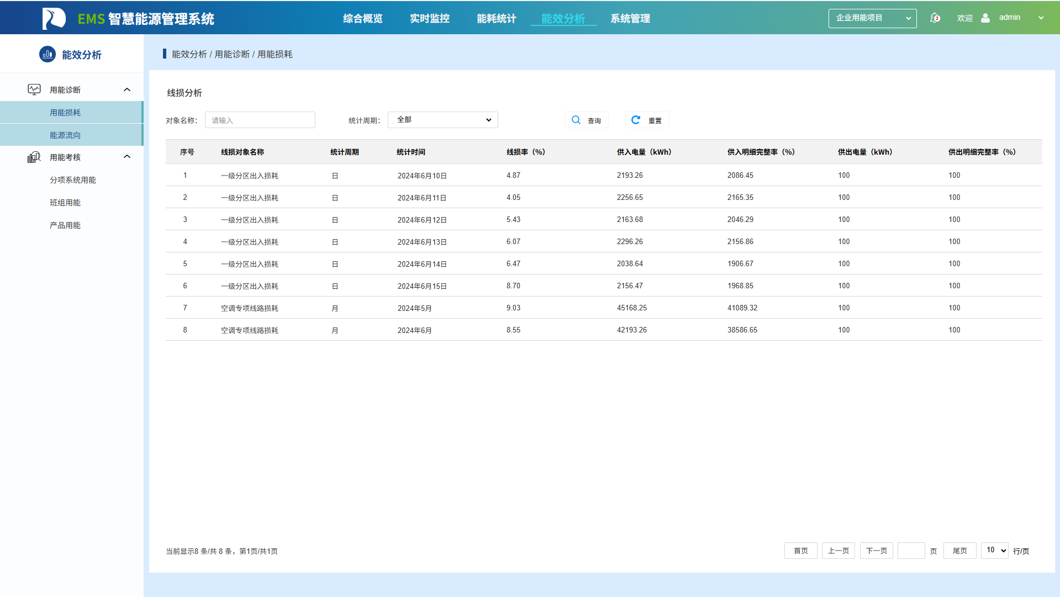Image resolution: width=1060 pixels, height=597 pixels.
Task: Open the 统计周期 dropdown showing 全部
Action: coord(442,120)
